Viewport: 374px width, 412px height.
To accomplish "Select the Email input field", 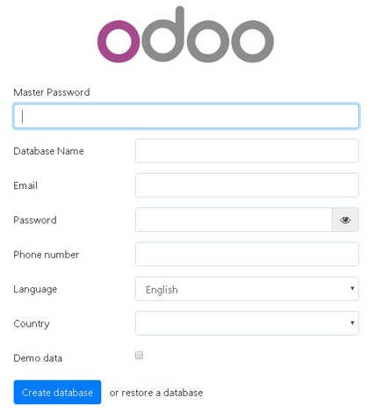I will coord(247,185).
